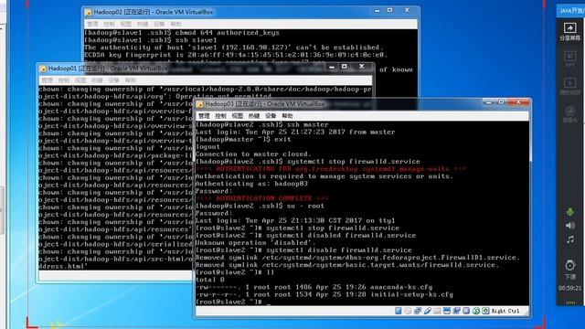The width and height of the screenshot is (585, 329).
Task: Close the Hadoop03 window
Action: (x=518, y=101)
